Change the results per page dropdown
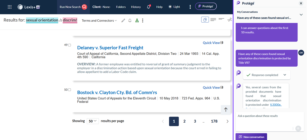The image size is (307, 140). tap(93, 121)
